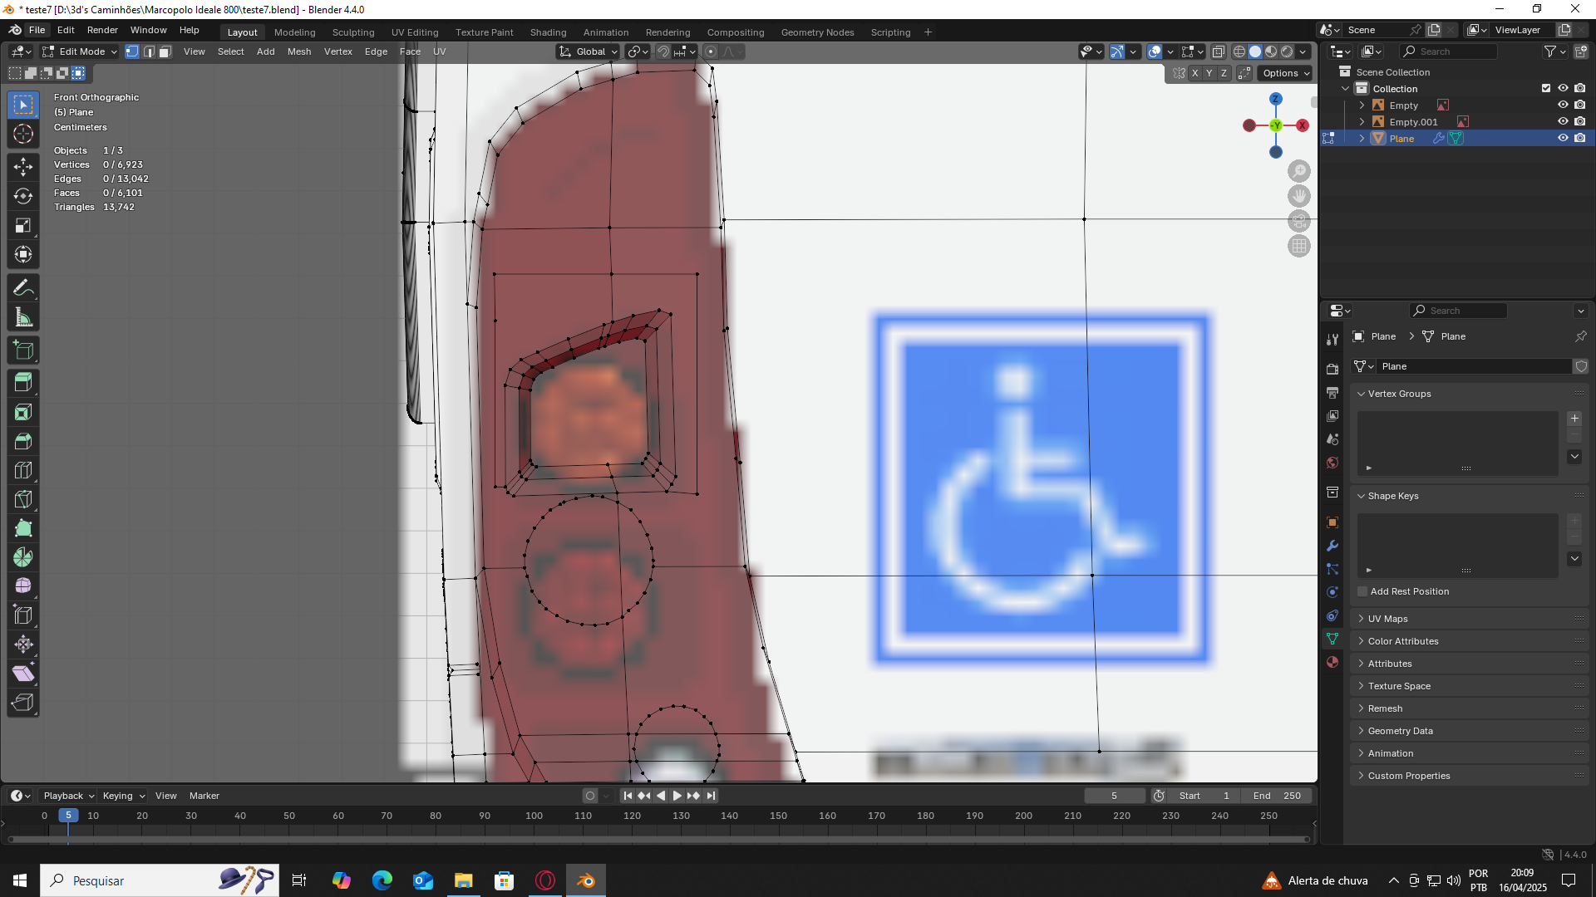Activate the Knife tool

point(23,499)
